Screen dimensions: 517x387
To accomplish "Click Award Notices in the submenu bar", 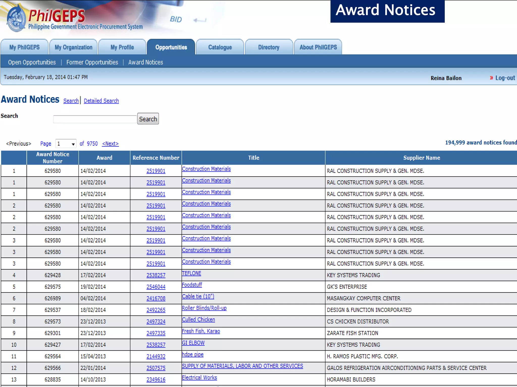I will [146, 62].
